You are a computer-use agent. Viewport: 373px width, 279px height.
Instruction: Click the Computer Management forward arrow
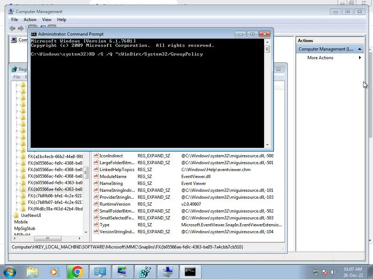(x=21, y=29)
